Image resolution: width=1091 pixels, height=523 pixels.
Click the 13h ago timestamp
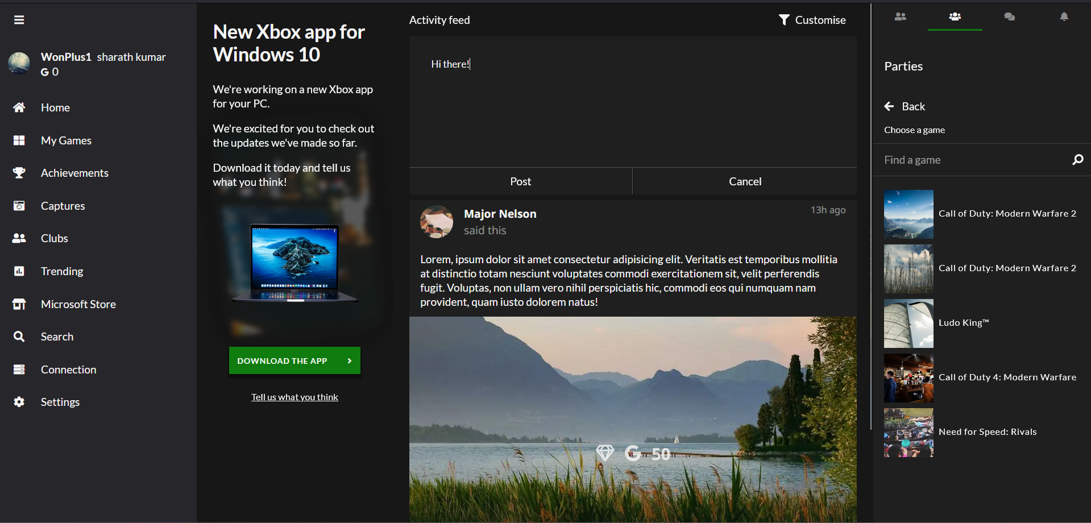point(828,210)
